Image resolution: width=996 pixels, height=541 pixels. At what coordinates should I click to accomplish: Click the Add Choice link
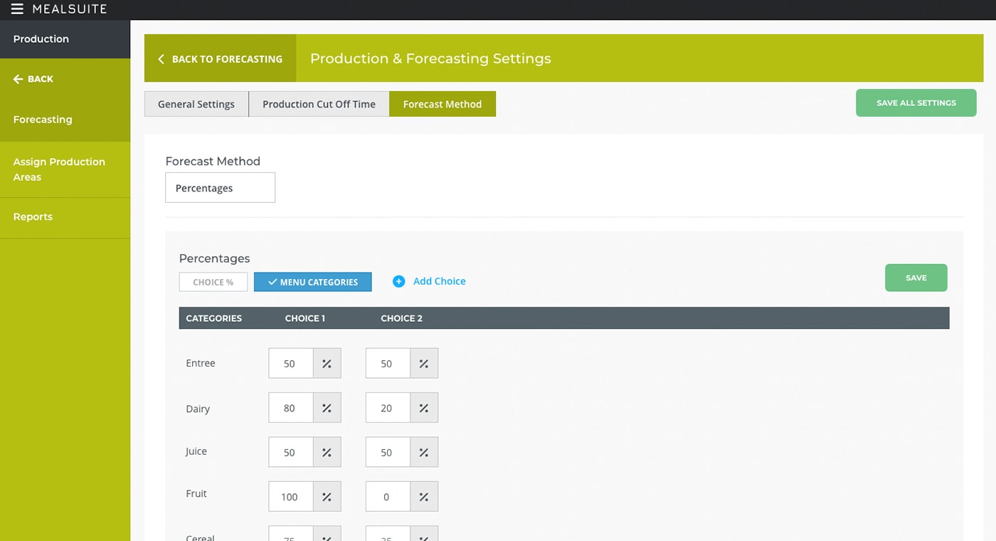pyautogui.click(x=439, y=281)
